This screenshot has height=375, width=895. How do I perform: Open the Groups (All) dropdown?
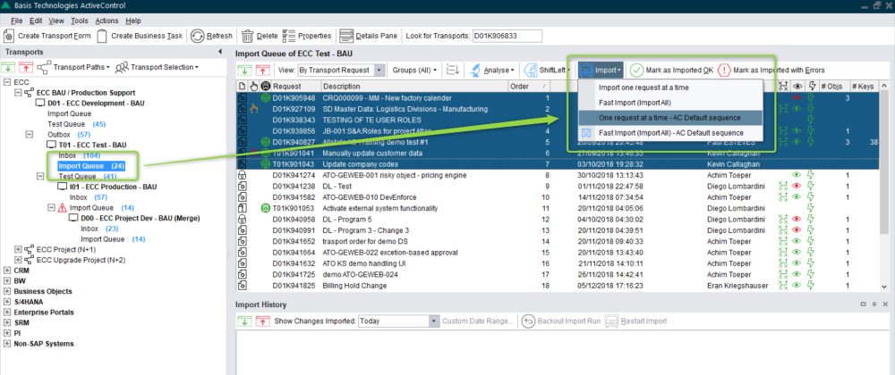click(415, 70)
